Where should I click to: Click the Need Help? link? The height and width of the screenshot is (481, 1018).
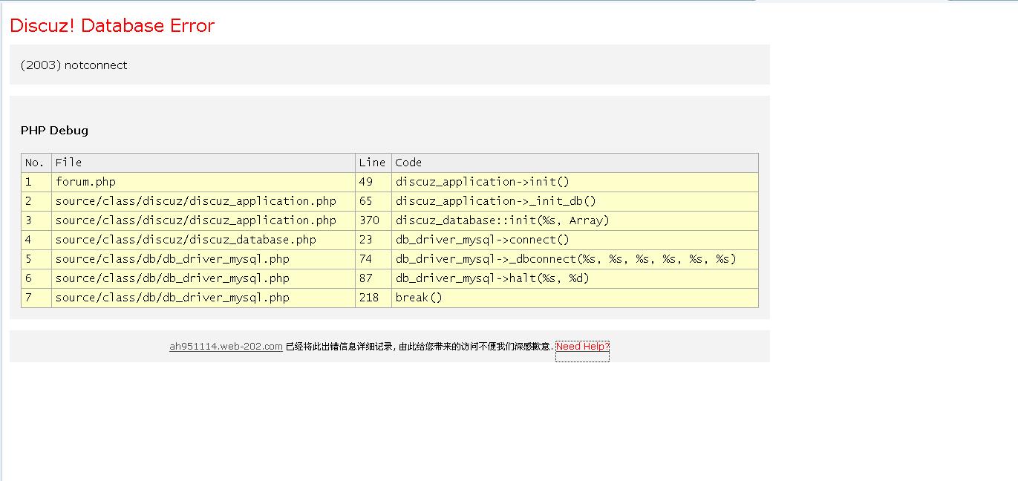582,346
